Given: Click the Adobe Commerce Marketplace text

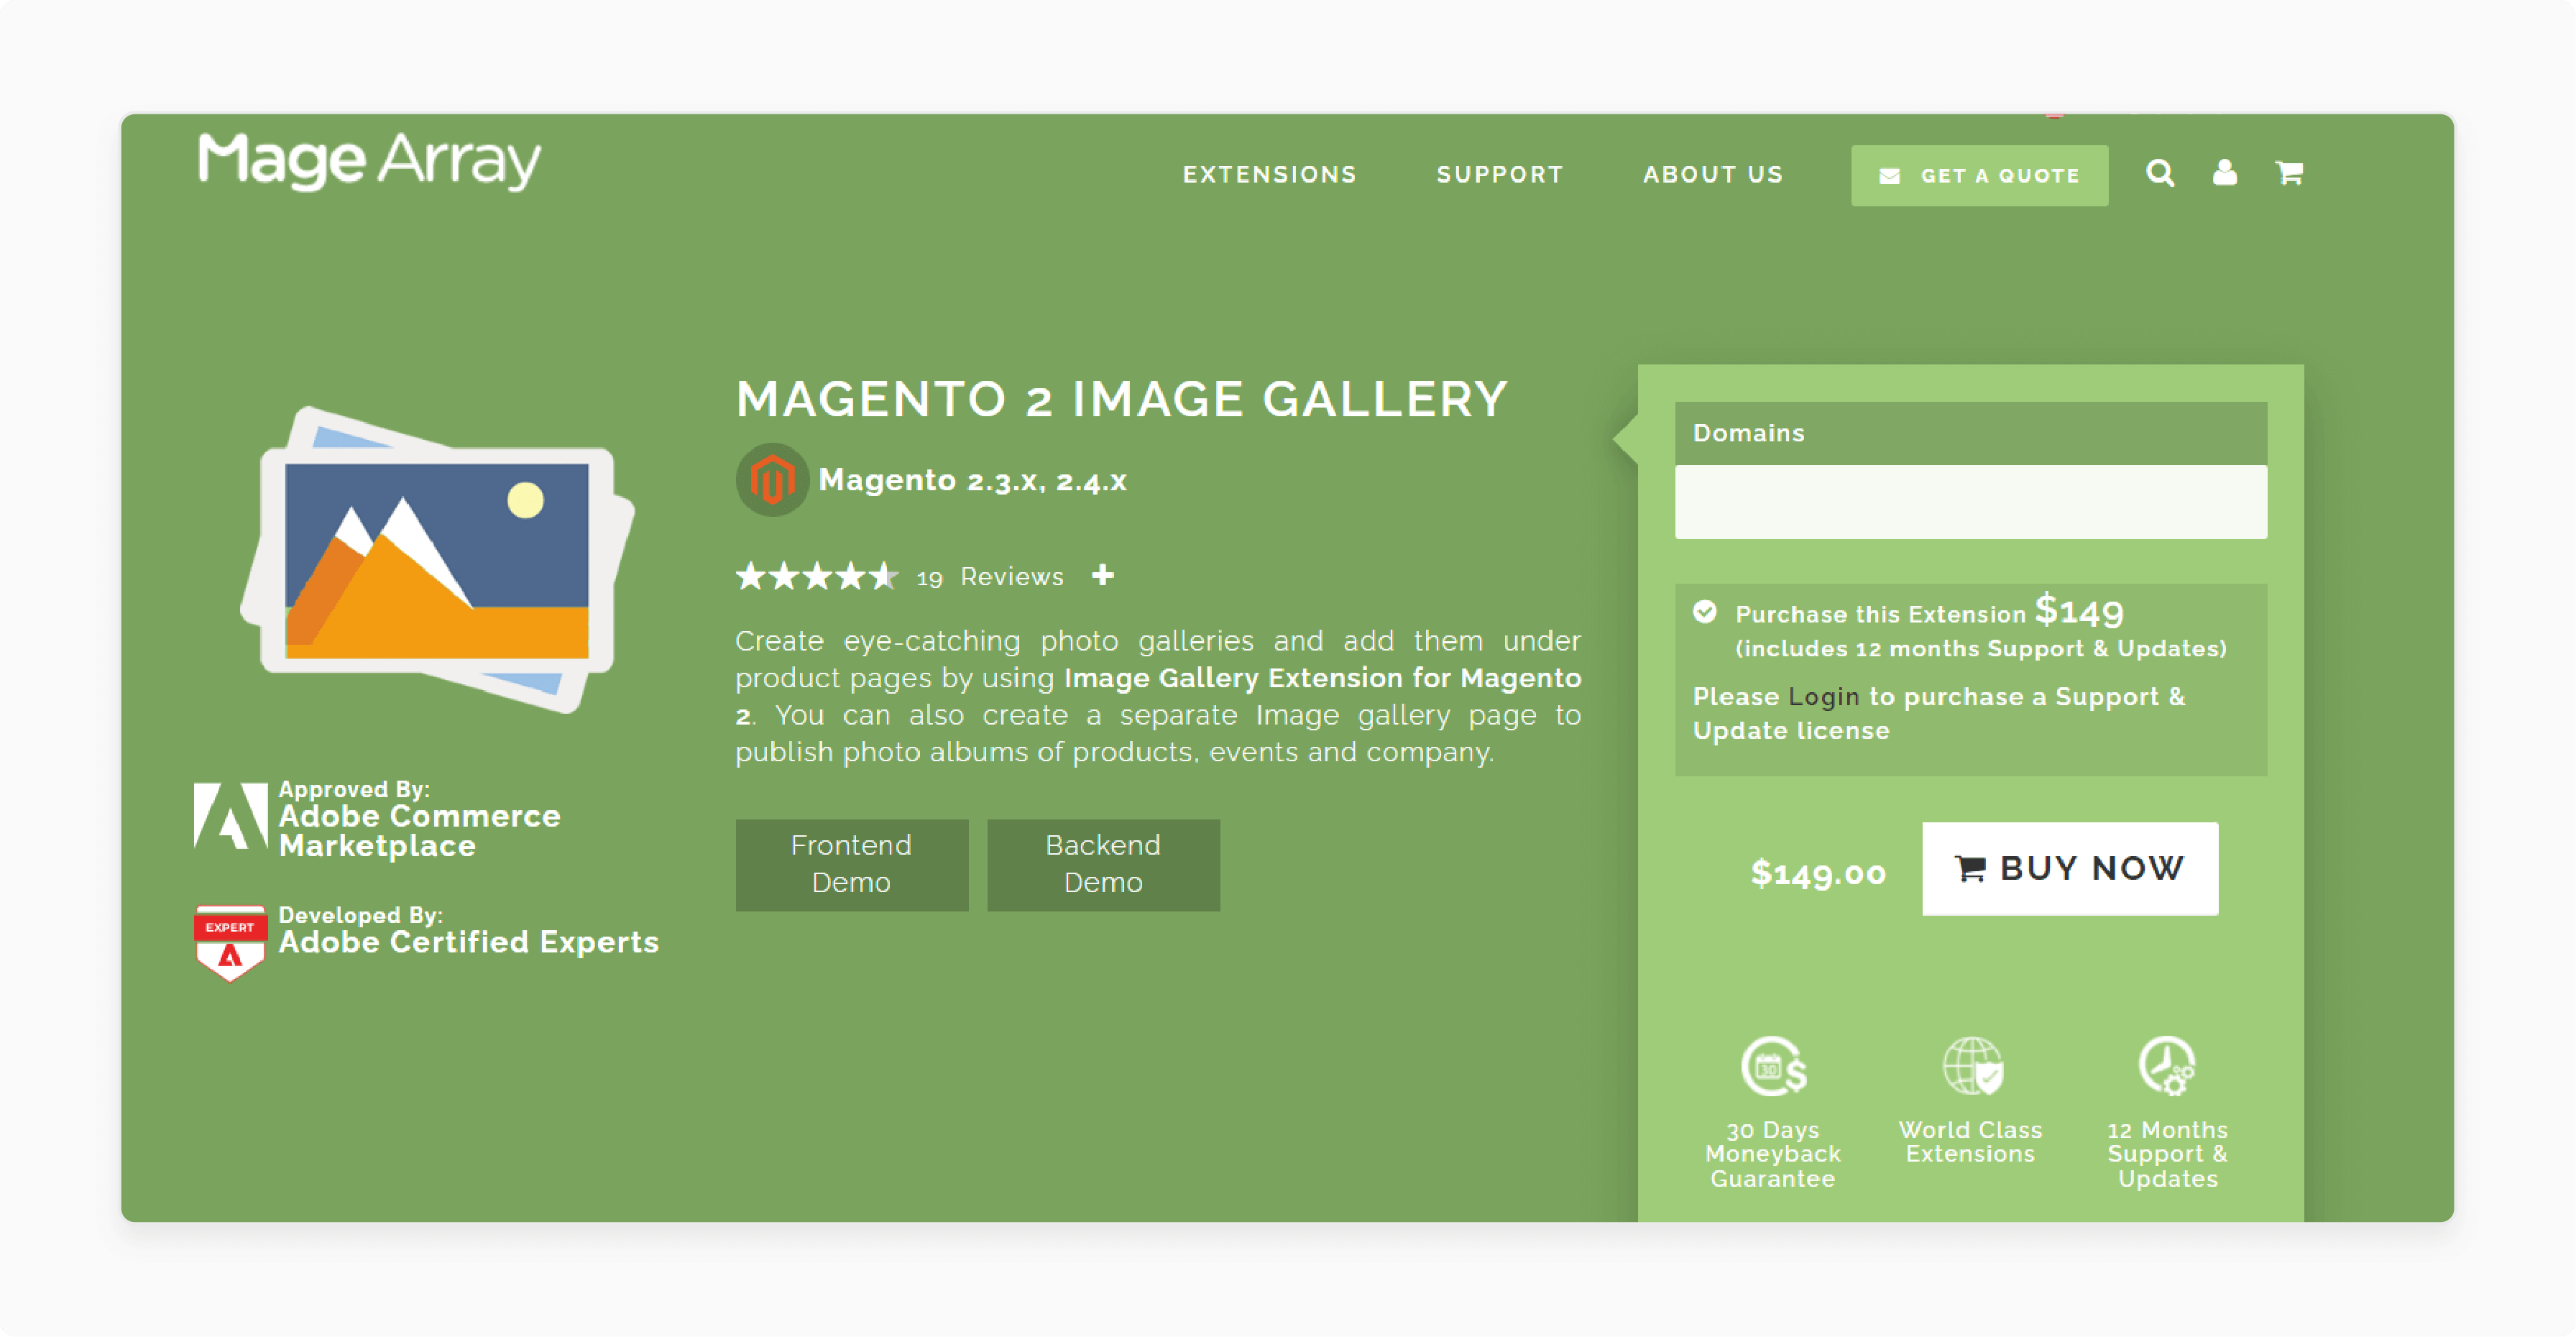Looking at the screenshot, I should click(x=420, y=831).
